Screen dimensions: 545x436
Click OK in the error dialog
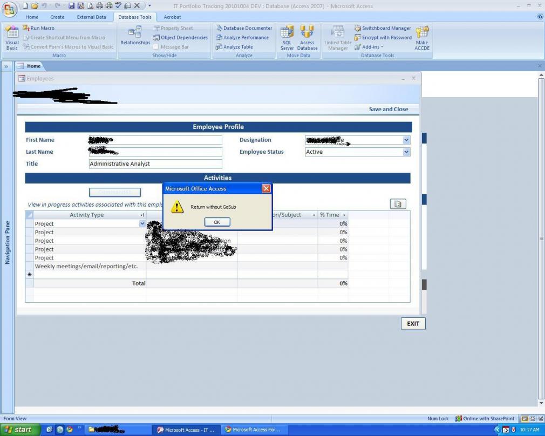(x=217, y=222)
